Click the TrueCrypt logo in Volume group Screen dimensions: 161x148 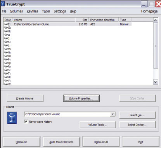click(x=12, y=118)
